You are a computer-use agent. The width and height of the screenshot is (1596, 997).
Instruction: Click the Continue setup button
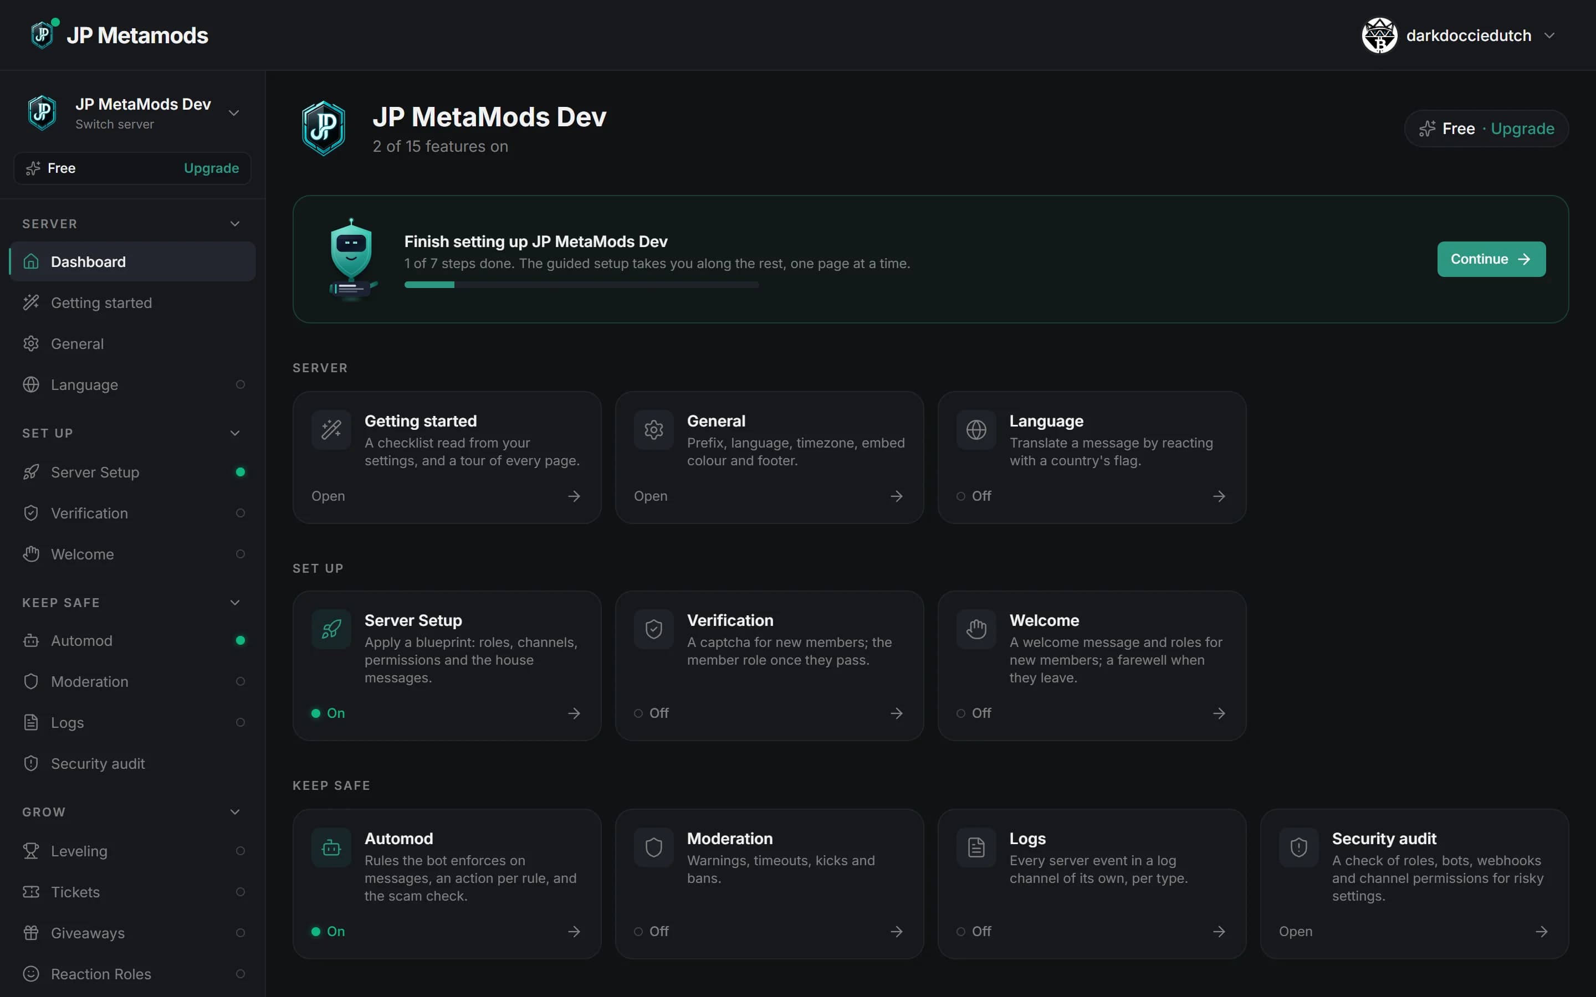tap(1491, 259)
